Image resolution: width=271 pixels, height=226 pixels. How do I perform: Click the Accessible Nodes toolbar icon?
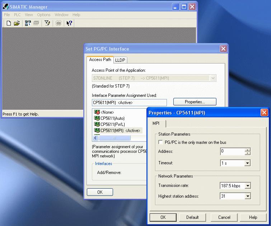point(28,23)
